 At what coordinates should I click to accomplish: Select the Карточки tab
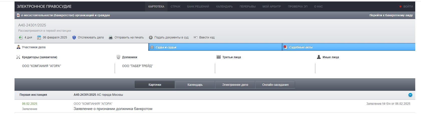click(x=155, y=85)
